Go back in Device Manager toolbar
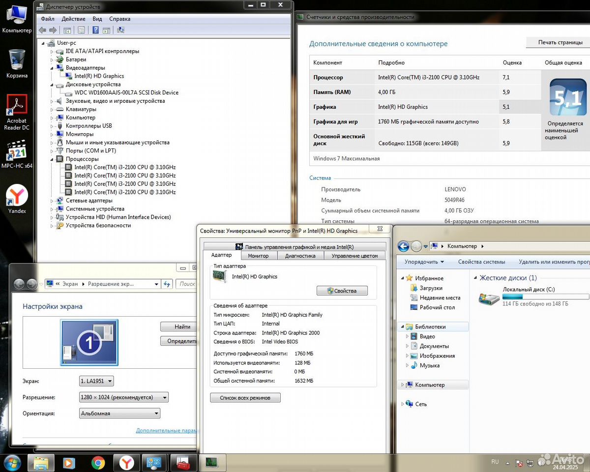This screenshot has width=590, height=472. pos(43,30)
